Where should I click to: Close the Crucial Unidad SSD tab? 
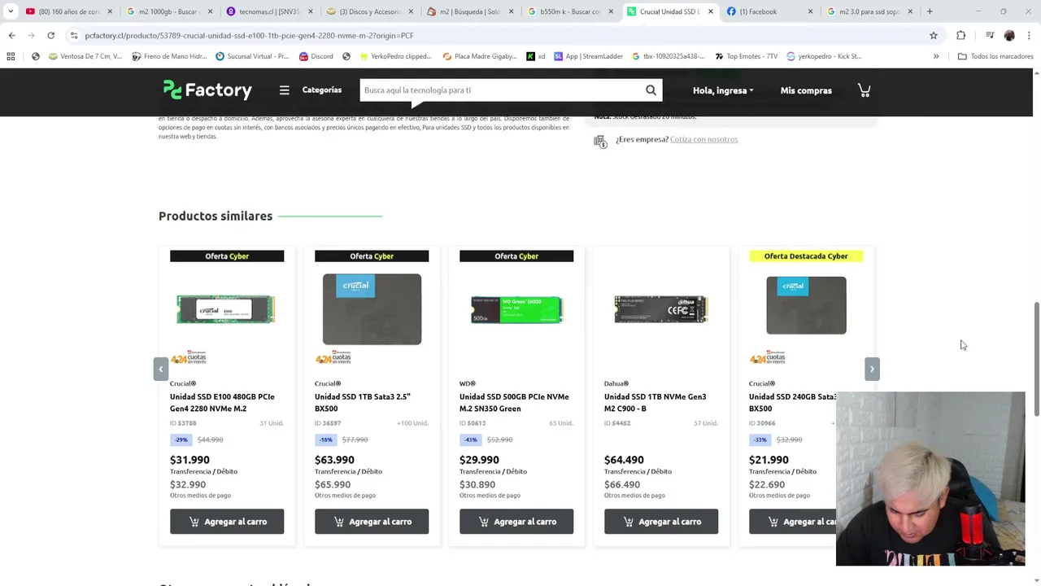(x=710, y=11)
